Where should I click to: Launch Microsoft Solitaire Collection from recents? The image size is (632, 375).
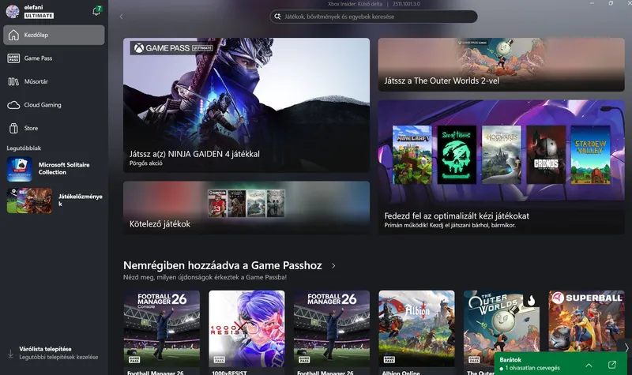[x=54, y=169]
